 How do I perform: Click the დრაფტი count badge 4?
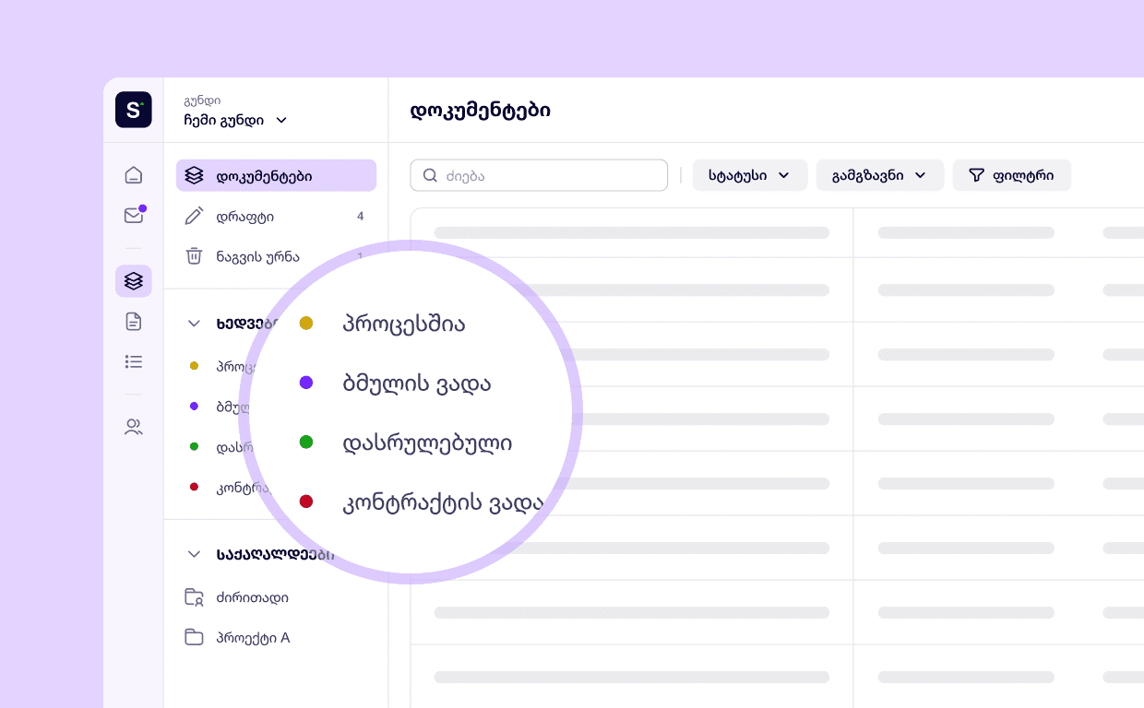pos(360,217)
